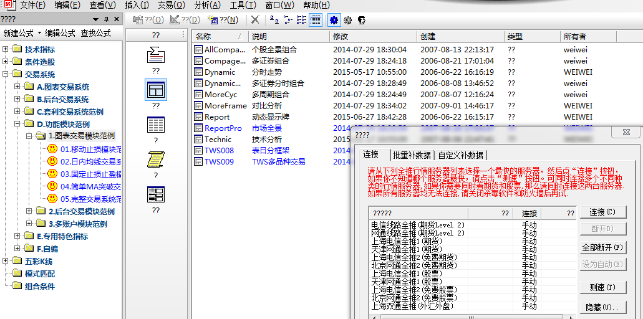Open the 文件(F) menu
Screen dimensions: 643x319
(33, 5)
